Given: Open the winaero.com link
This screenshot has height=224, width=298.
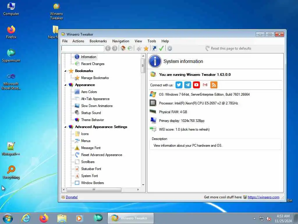Looking at the screenshot, I should tap(263, 197).
